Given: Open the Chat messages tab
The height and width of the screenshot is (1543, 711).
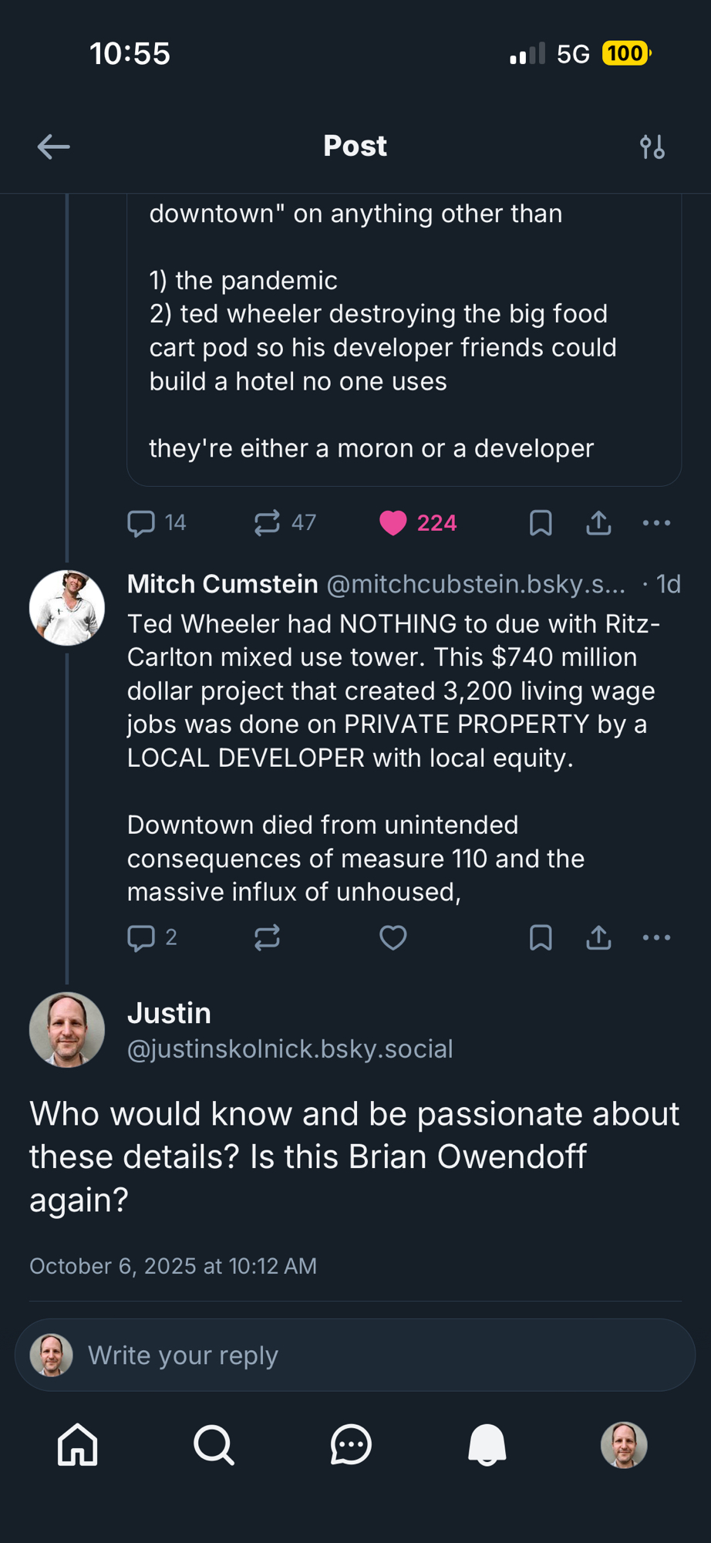Looking at the screenshot, I should (x=351, y=1444).
